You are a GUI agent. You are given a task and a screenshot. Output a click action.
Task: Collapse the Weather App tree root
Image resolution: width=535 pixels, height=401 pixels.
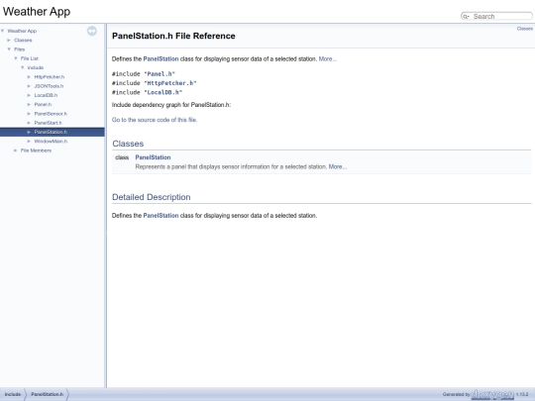pyautogui.click(x=3, y=31)
